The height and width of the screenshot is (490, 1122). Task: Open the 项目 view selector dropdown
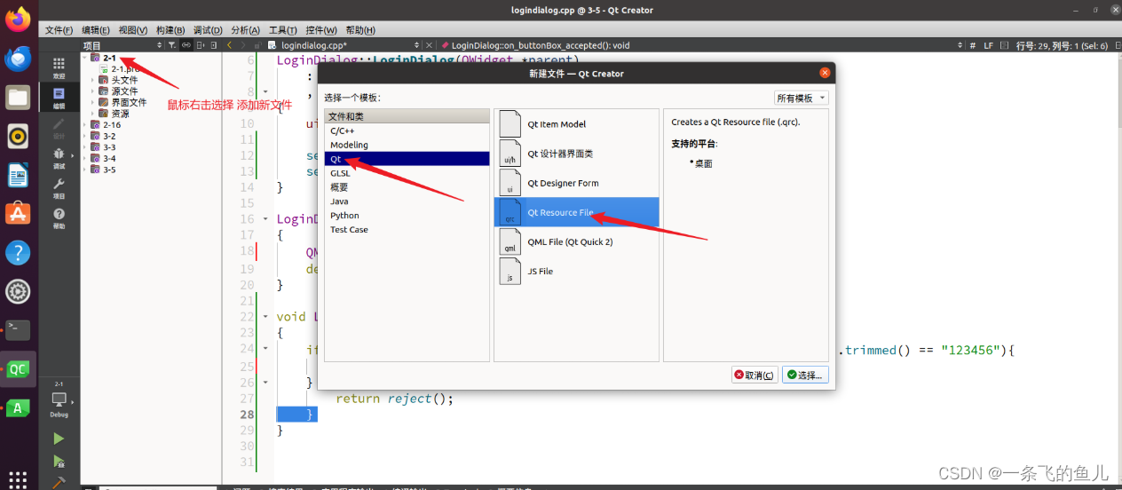(122, 44)
